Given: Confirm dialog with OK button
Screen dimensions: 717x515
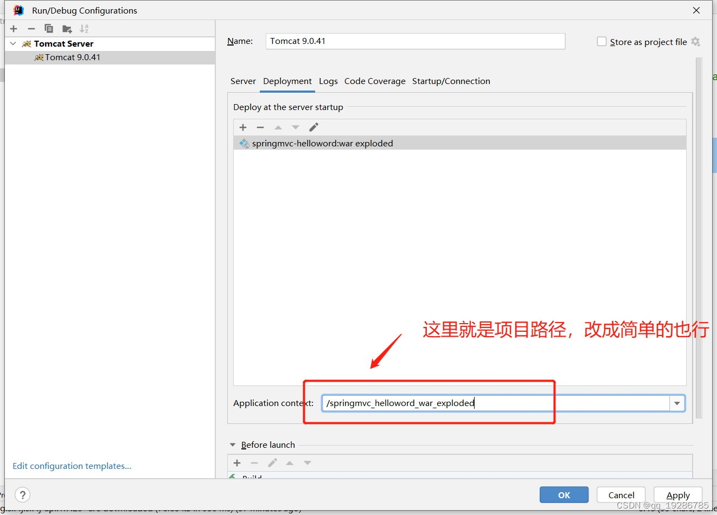Looking at the screenshot, I should (x=564, y=495).
